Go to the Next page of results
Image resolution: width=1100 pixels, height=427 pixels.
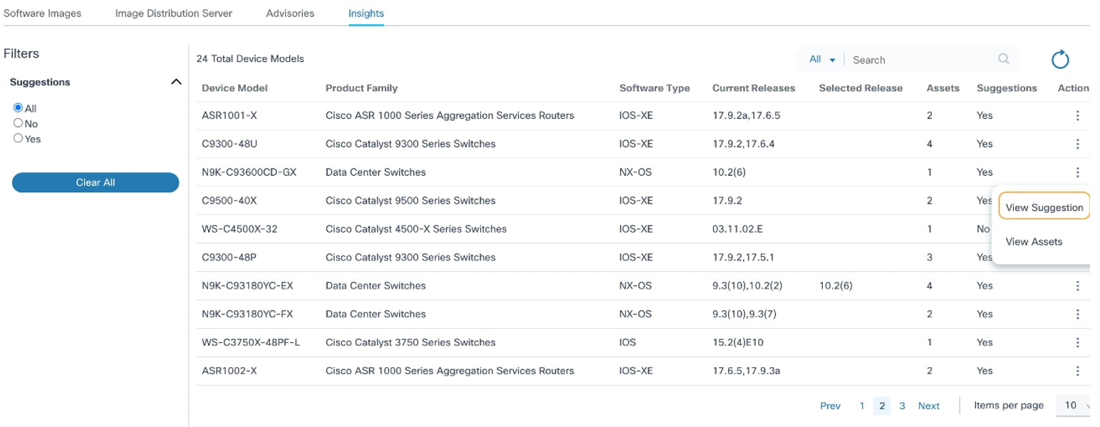[928, 406]
